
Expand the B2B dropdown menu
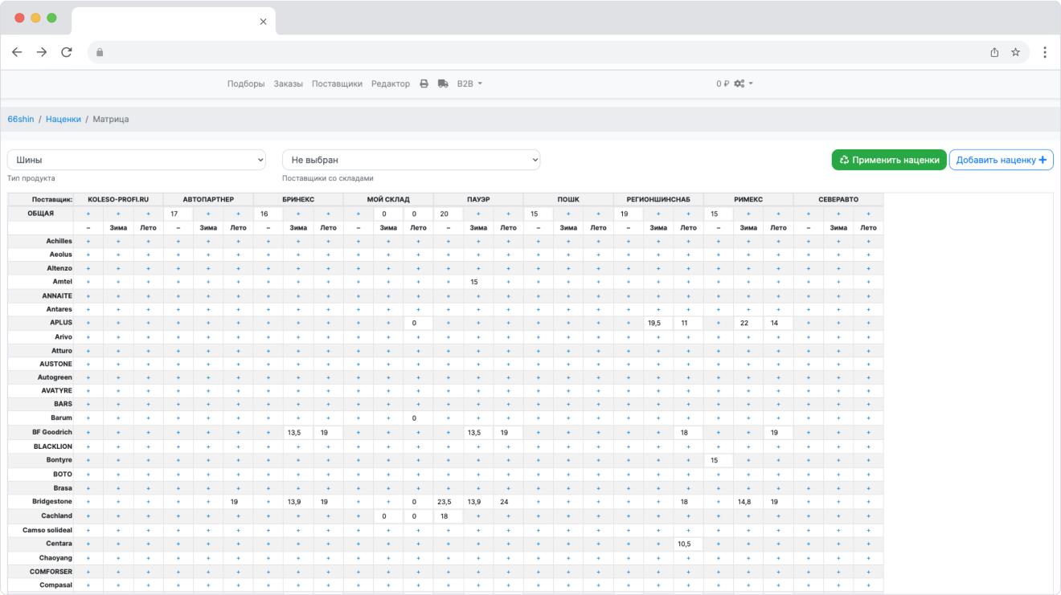point(469,84)
